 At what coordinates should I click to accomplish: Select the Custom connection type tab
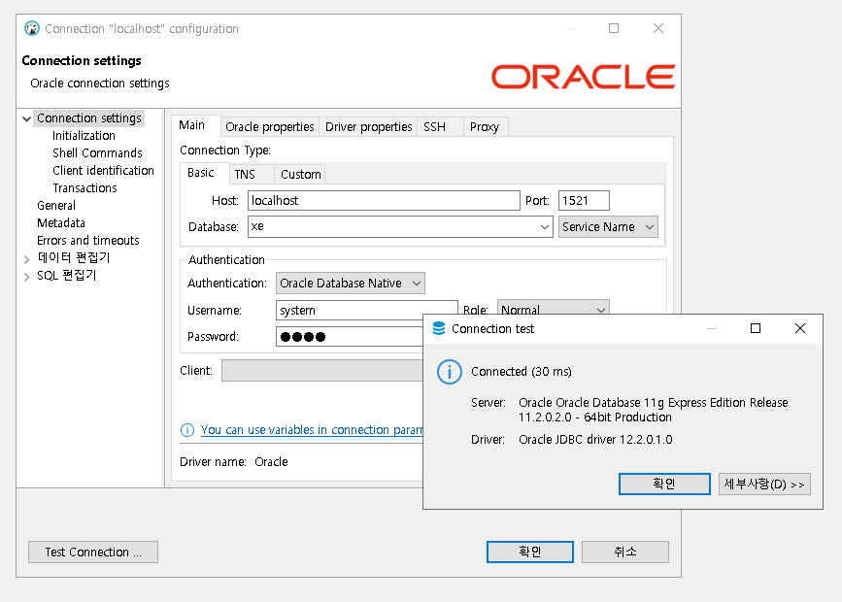pos(301,175)
